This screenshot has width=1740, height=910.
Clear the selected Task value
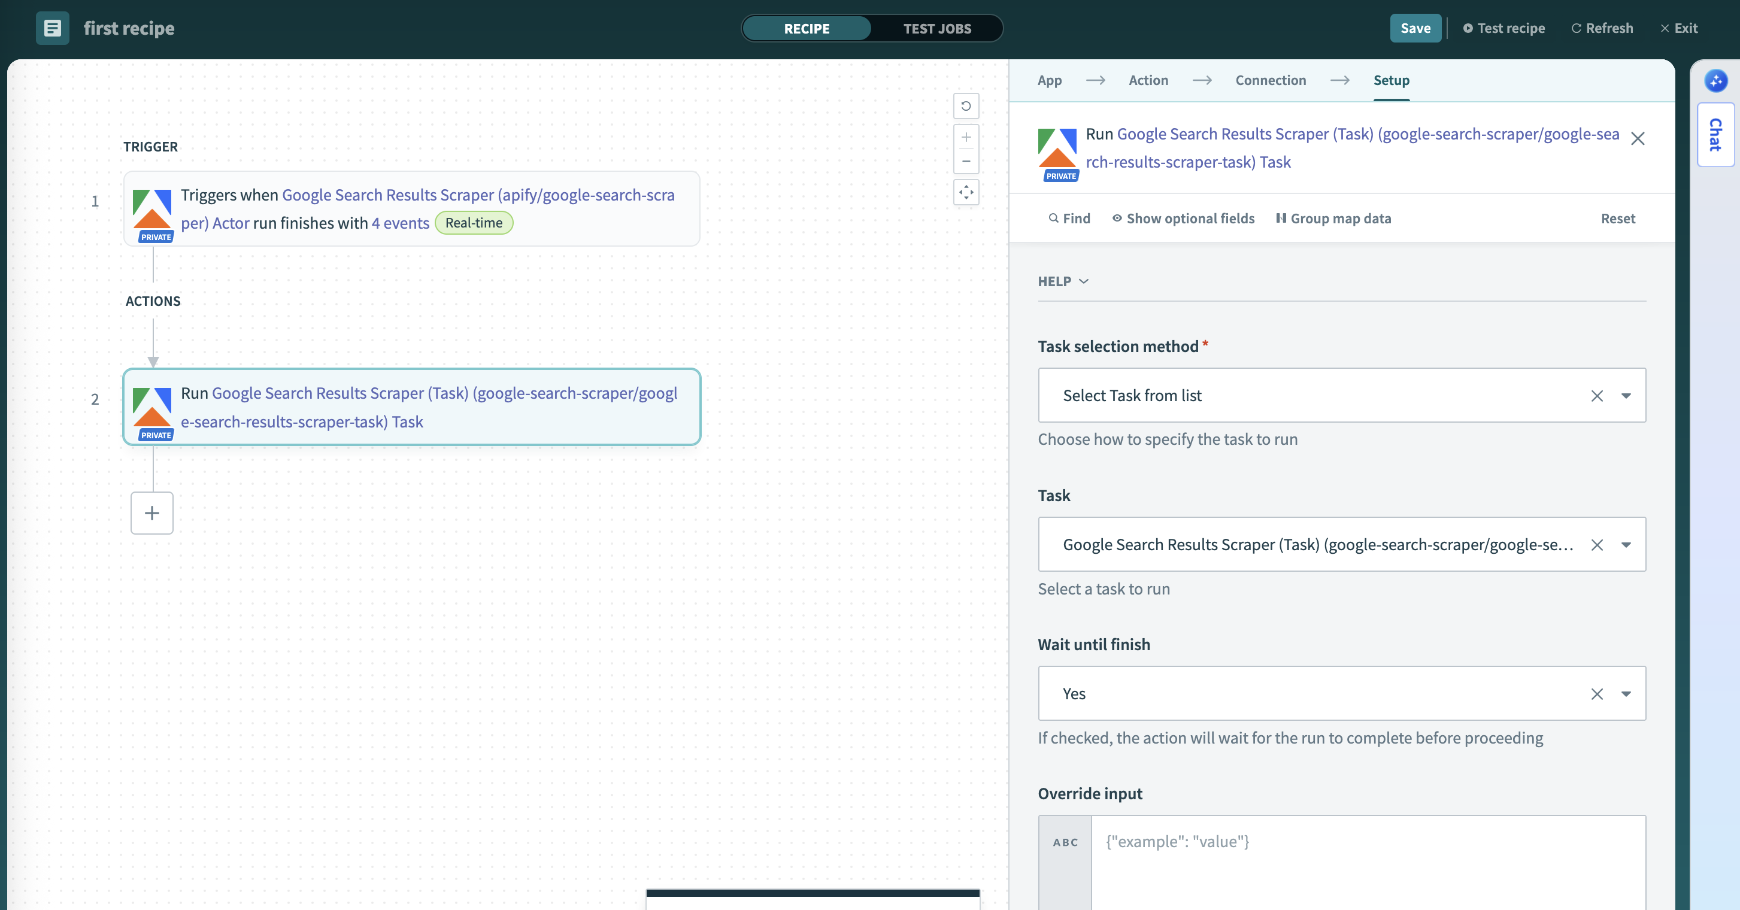1597,545
